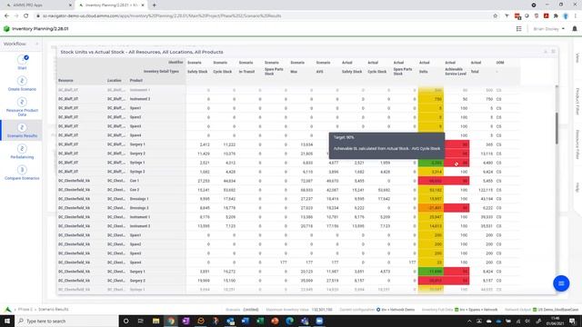
Task: Click the Product column header
Action: click(x=136, y=81)
